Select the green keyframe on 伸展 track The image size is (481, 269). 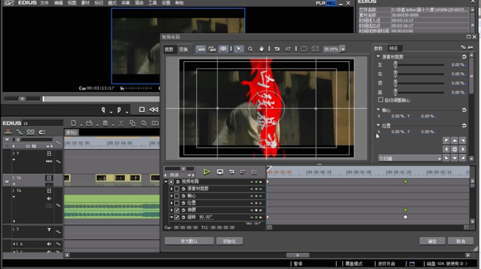(x=405, y=209)
